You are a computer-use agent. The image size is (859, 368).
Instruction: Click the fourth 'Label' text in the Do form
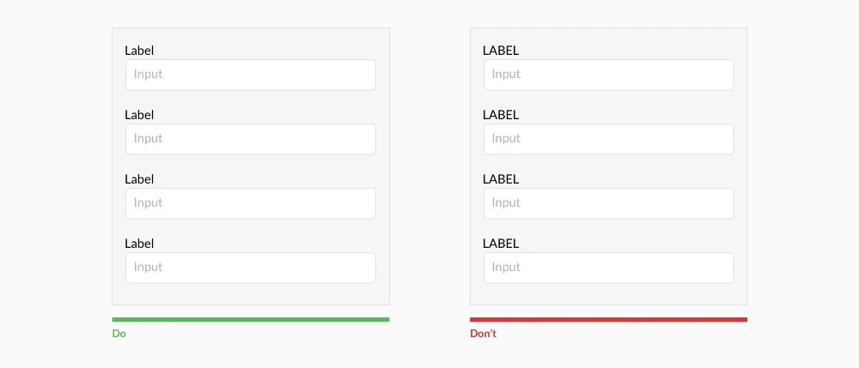139,244
